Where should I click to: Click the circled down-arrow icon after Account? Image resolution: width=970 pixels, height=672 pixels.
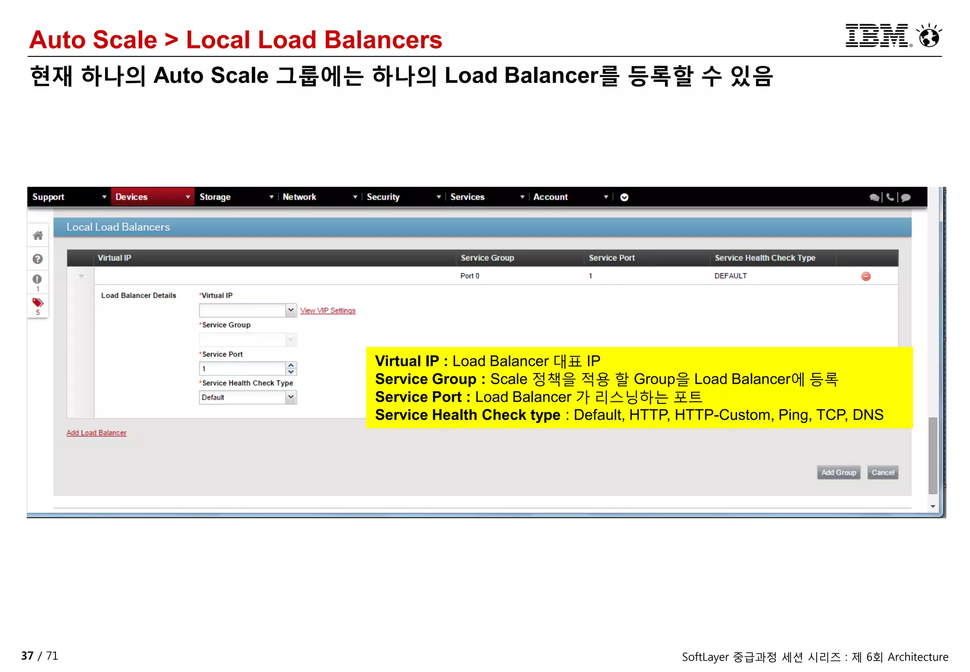[624, 197]
